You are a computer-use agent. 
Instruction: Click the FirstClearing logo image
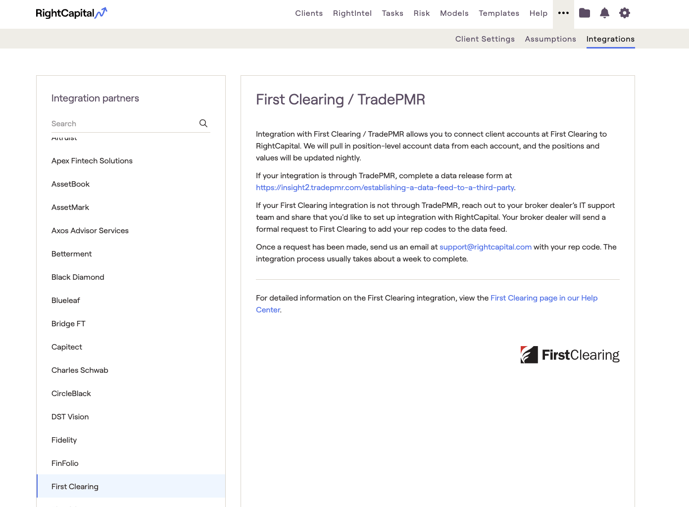[570, 355]
